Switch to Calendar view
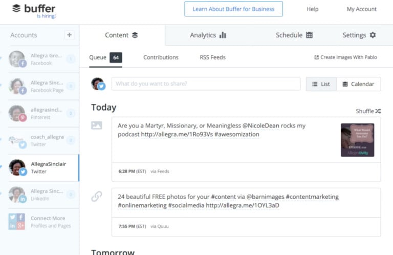 click(358, 84)
